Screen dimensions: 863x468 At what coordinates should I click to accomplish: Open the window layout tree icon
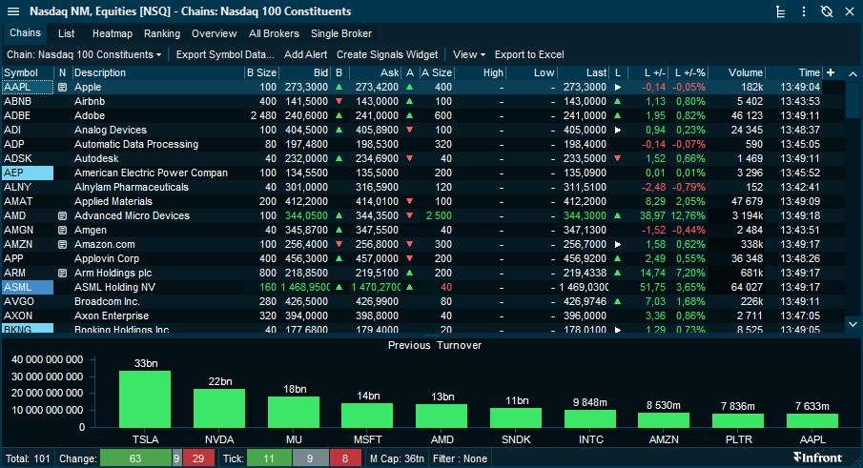(780, 11)
